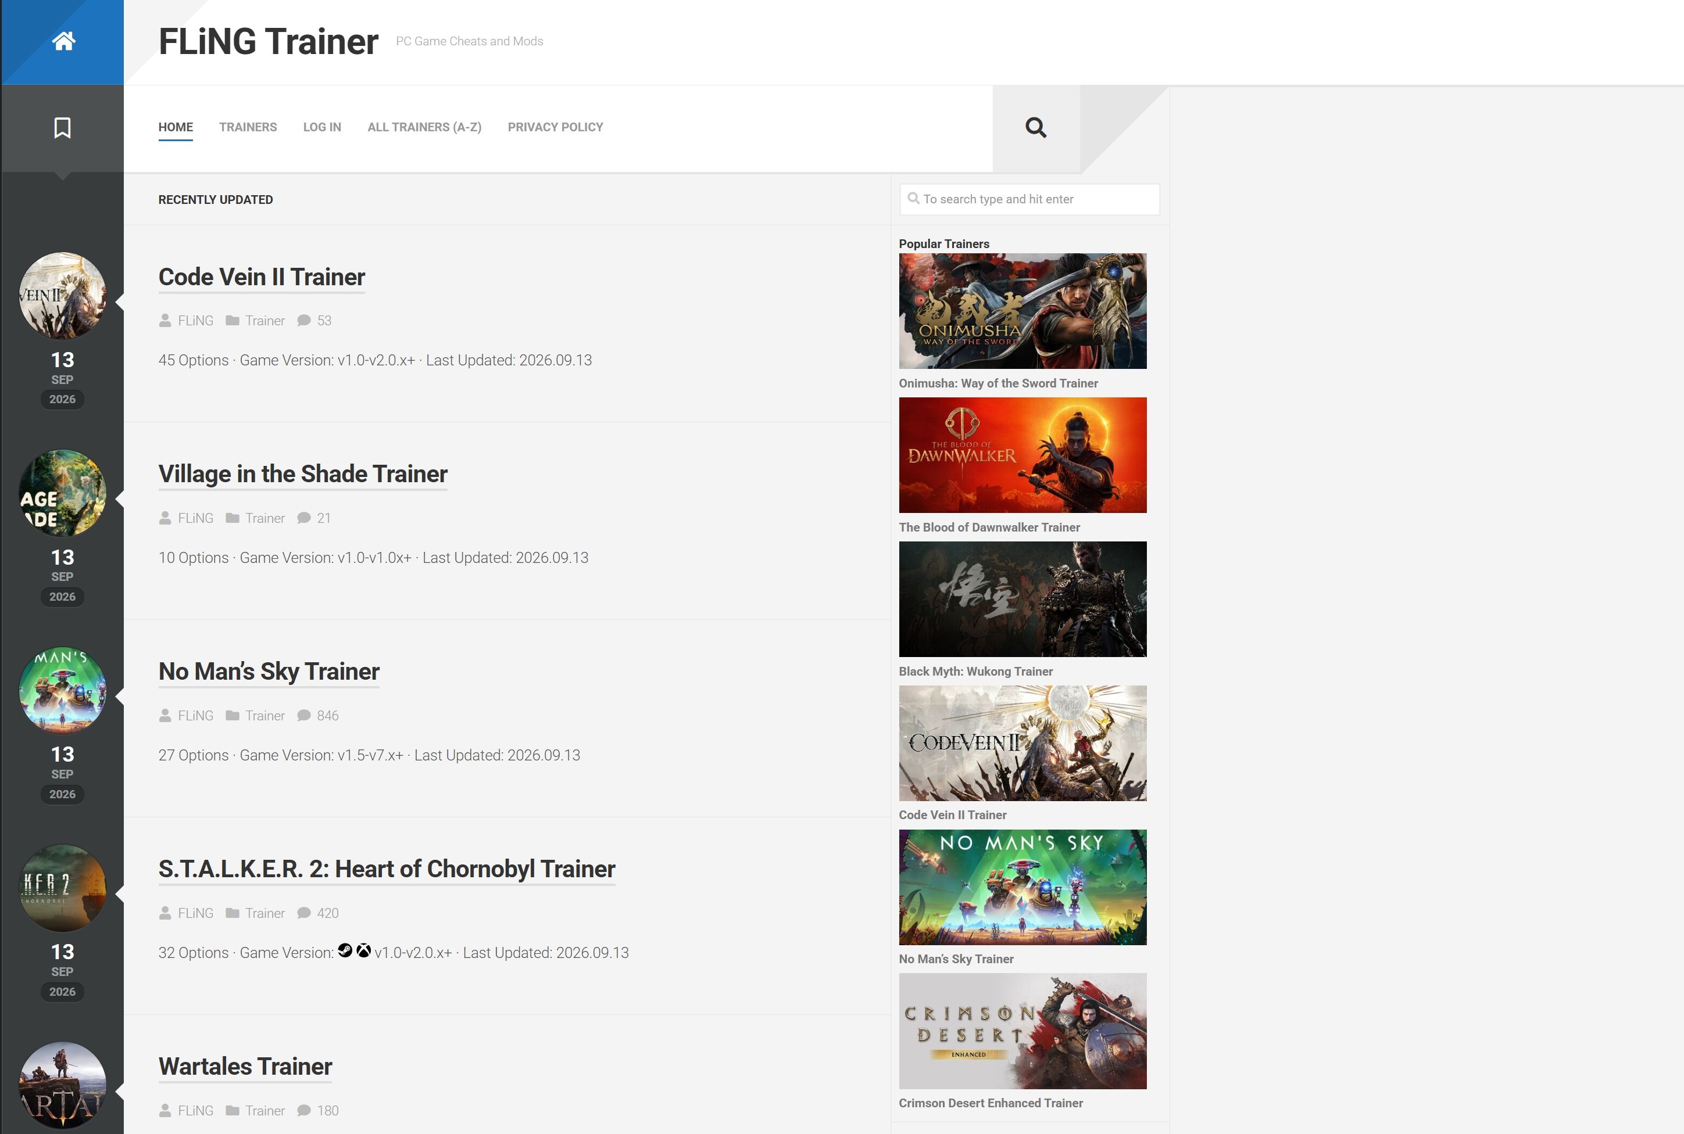
Task: Click the FLiNG Trainer site title
Action: pyautogui.click(x=269, y=41)
